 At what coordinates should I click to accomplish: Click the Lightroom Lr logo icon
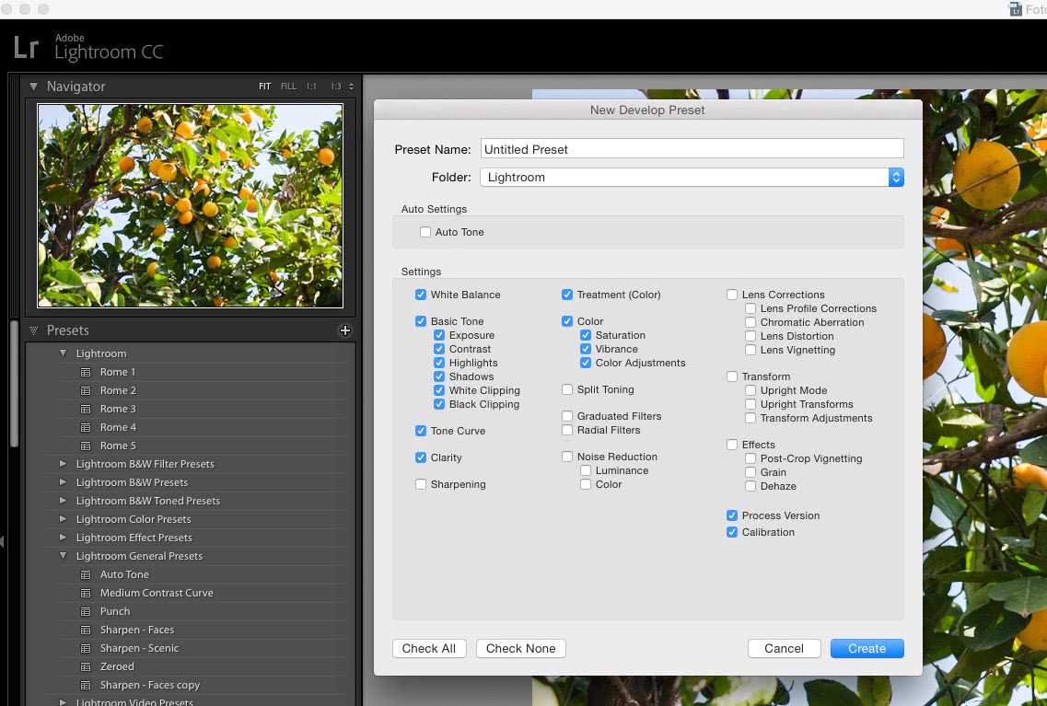tap(27, 46)
